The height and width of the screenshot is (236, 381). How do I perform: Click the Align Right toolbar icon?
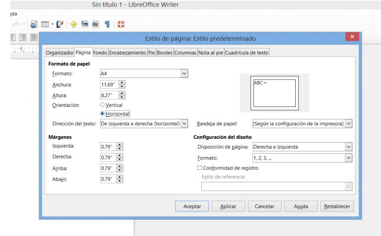23,37
